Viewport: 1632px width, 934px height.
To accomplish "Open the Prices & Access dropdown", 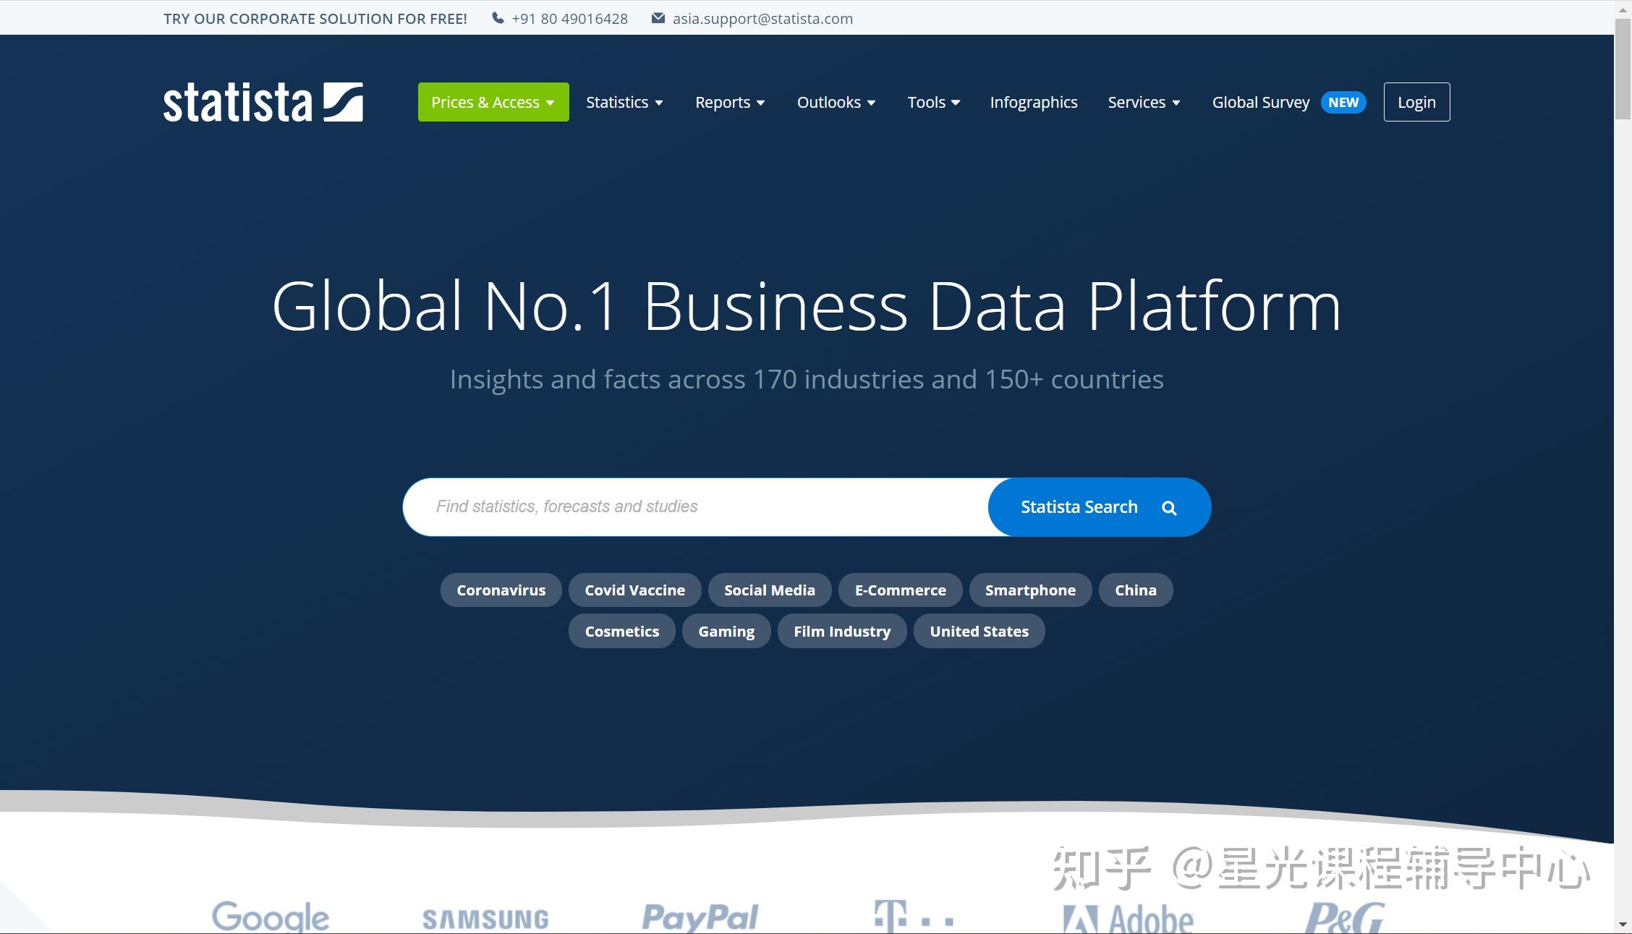I will click(493, 102).
